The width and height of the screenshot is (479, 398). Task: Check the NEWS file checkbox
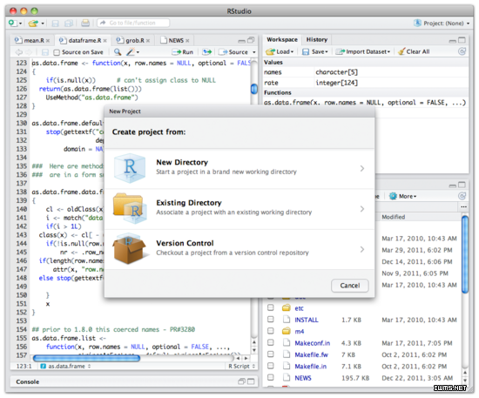click(x=271, y=377)
